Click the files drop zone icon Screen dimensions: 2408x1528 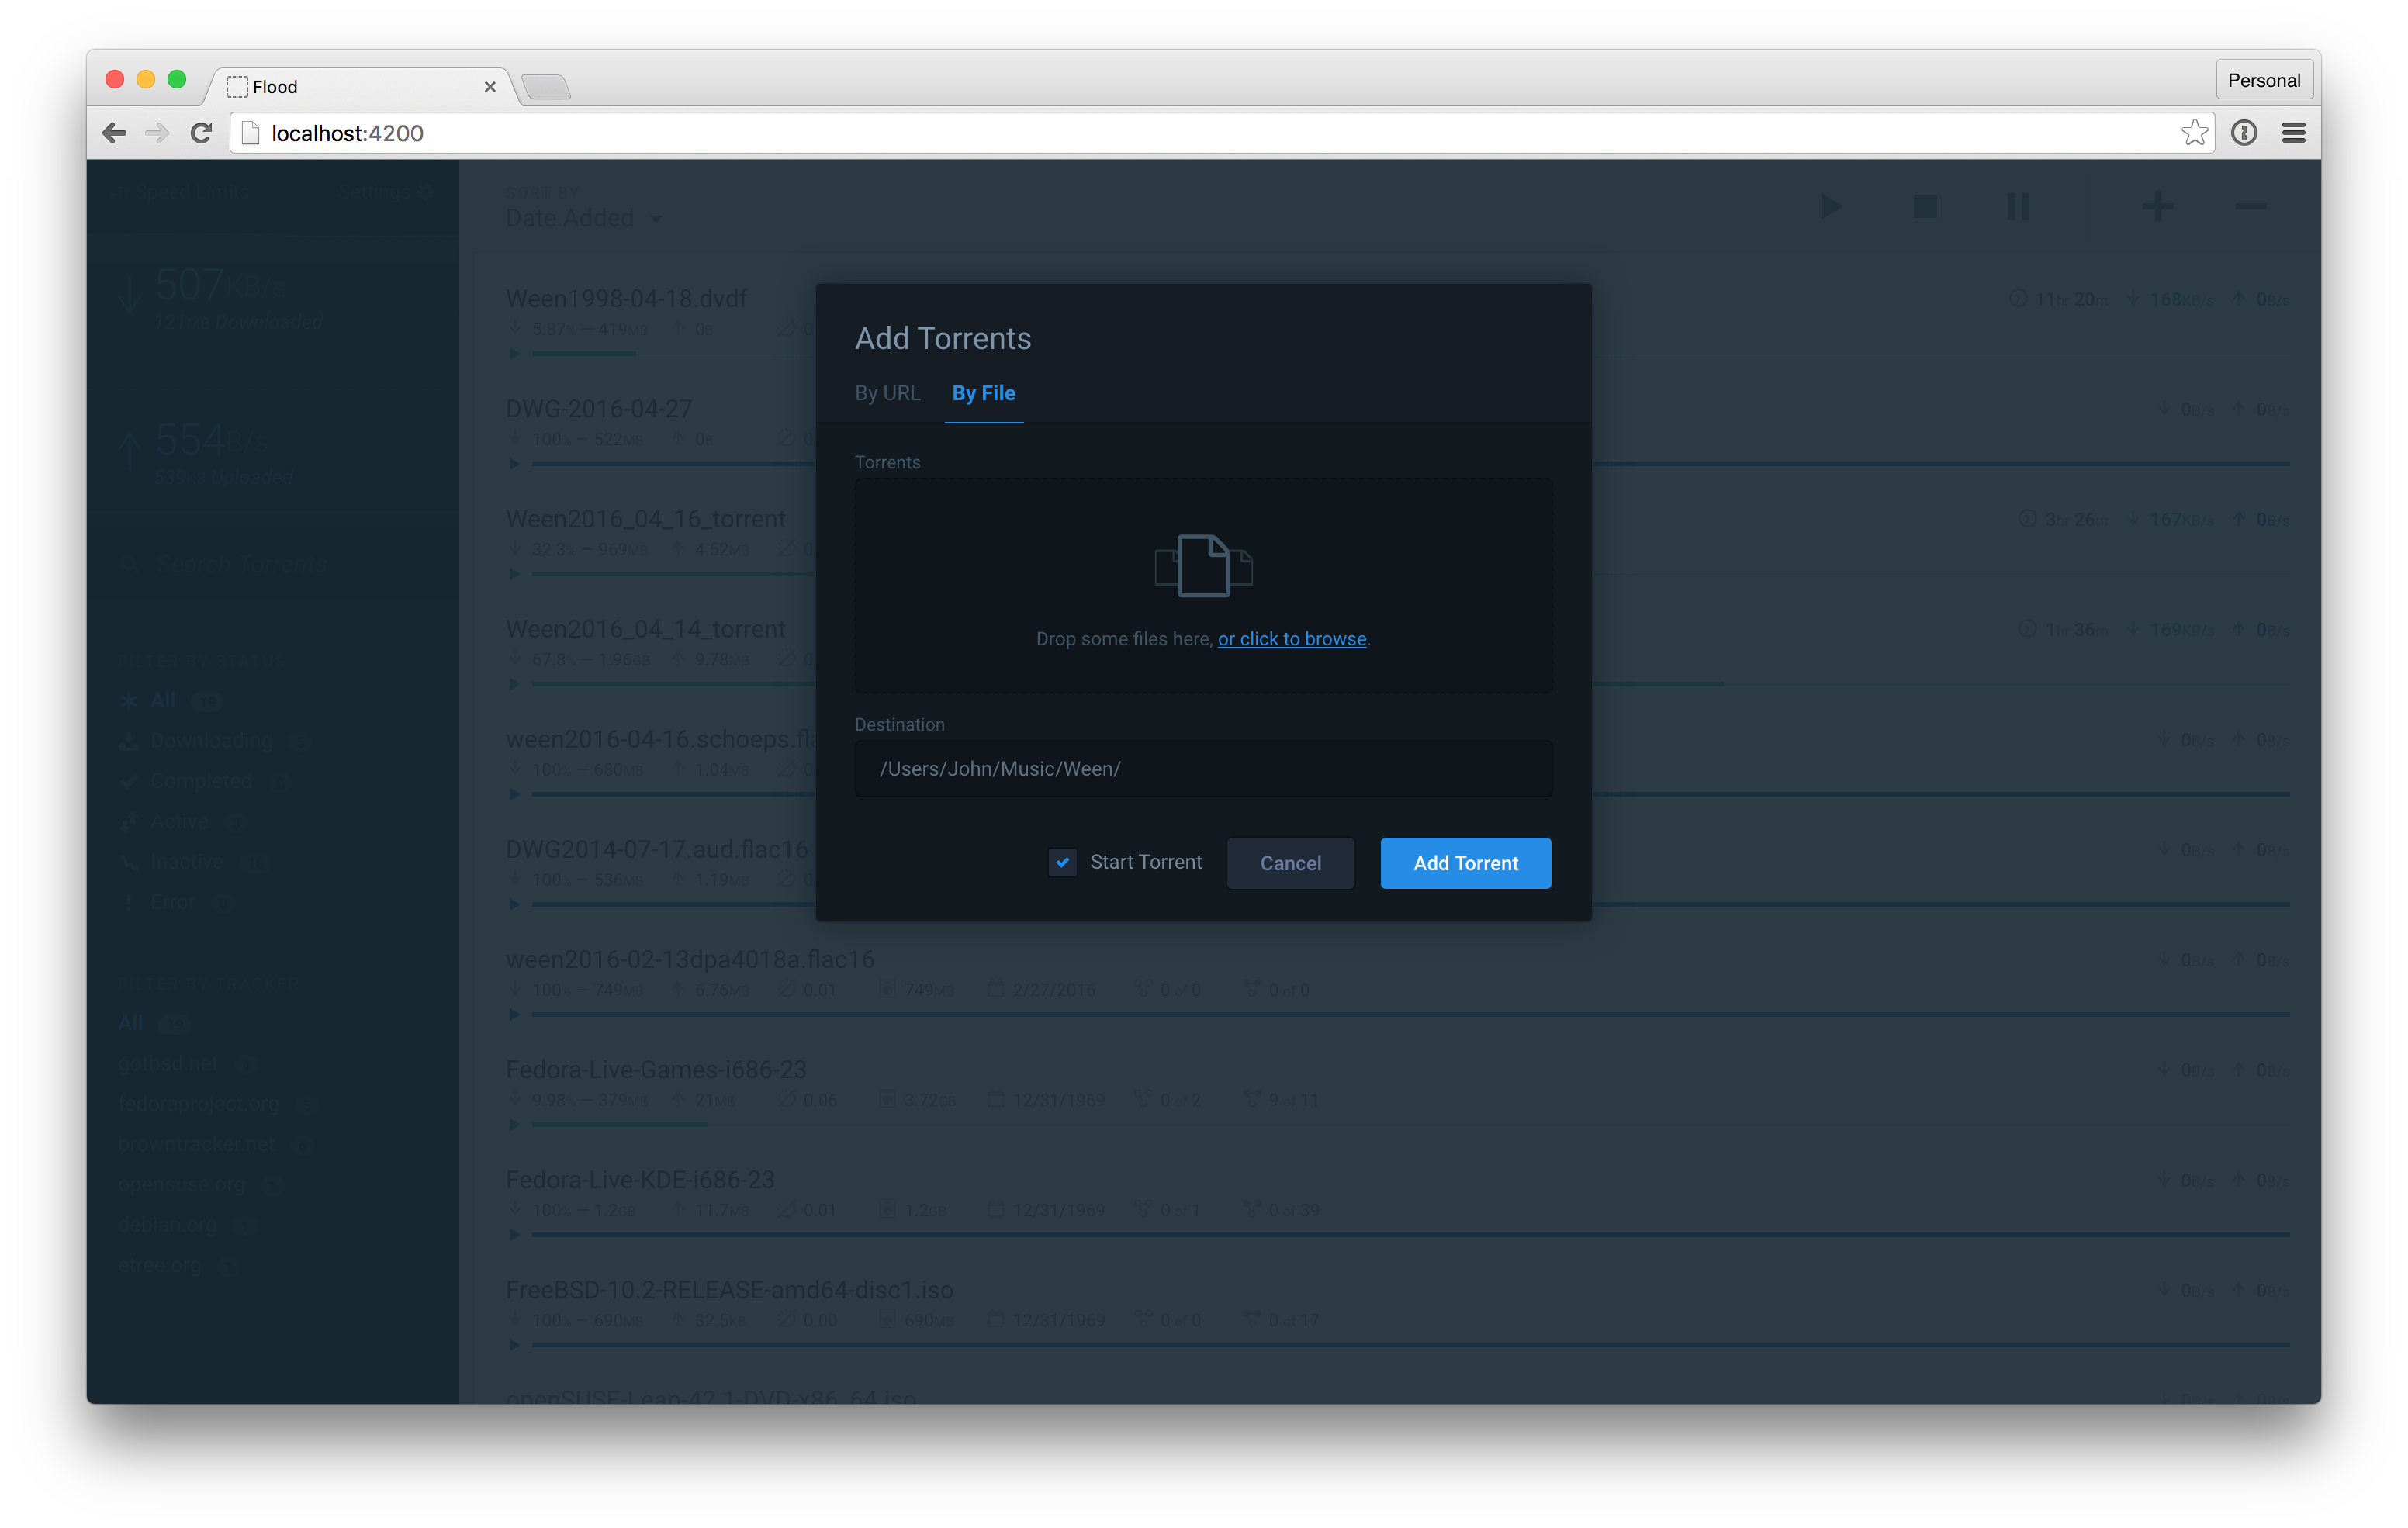coord(1203,566)
